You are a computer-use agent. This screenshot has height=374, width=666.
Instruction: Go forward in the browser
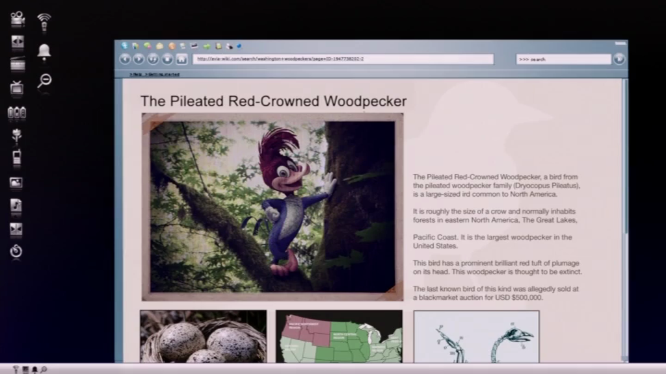139,59
